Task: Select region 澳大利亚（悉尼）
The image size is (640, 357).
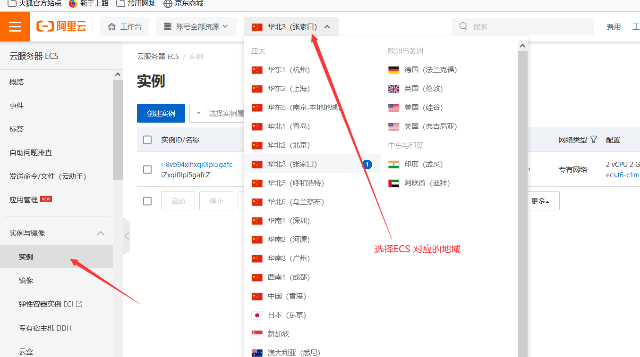Action: [312, 352]
